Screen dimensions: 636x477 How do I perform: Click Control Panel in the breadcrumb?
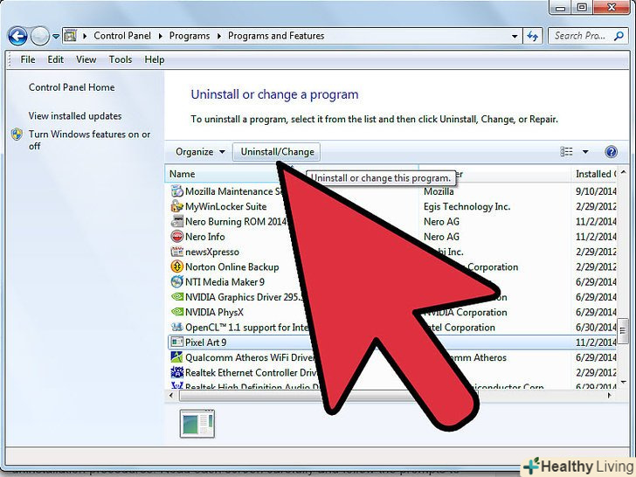point(122,36)
